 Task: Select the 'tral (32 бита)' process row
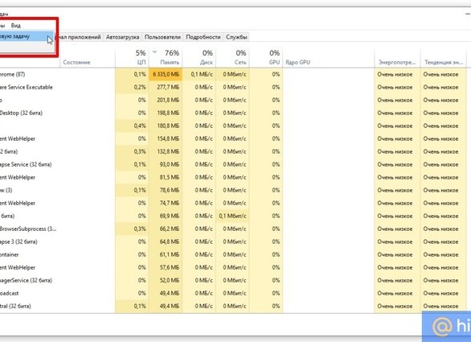(x=233, y=307)
